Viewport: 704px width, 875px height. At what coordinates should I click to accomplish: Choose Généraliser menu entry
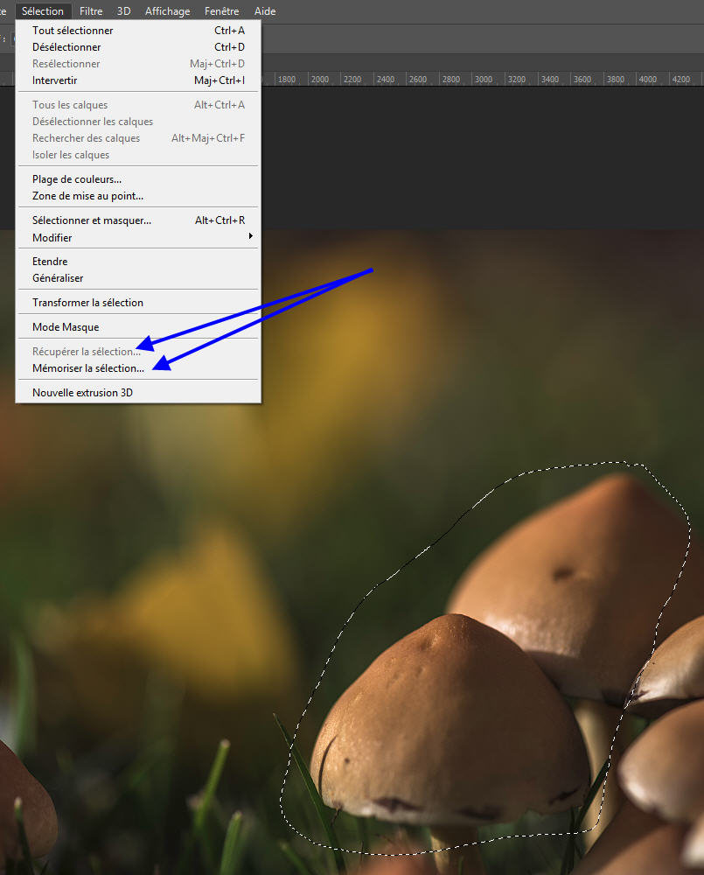click(x=58, y=278)
